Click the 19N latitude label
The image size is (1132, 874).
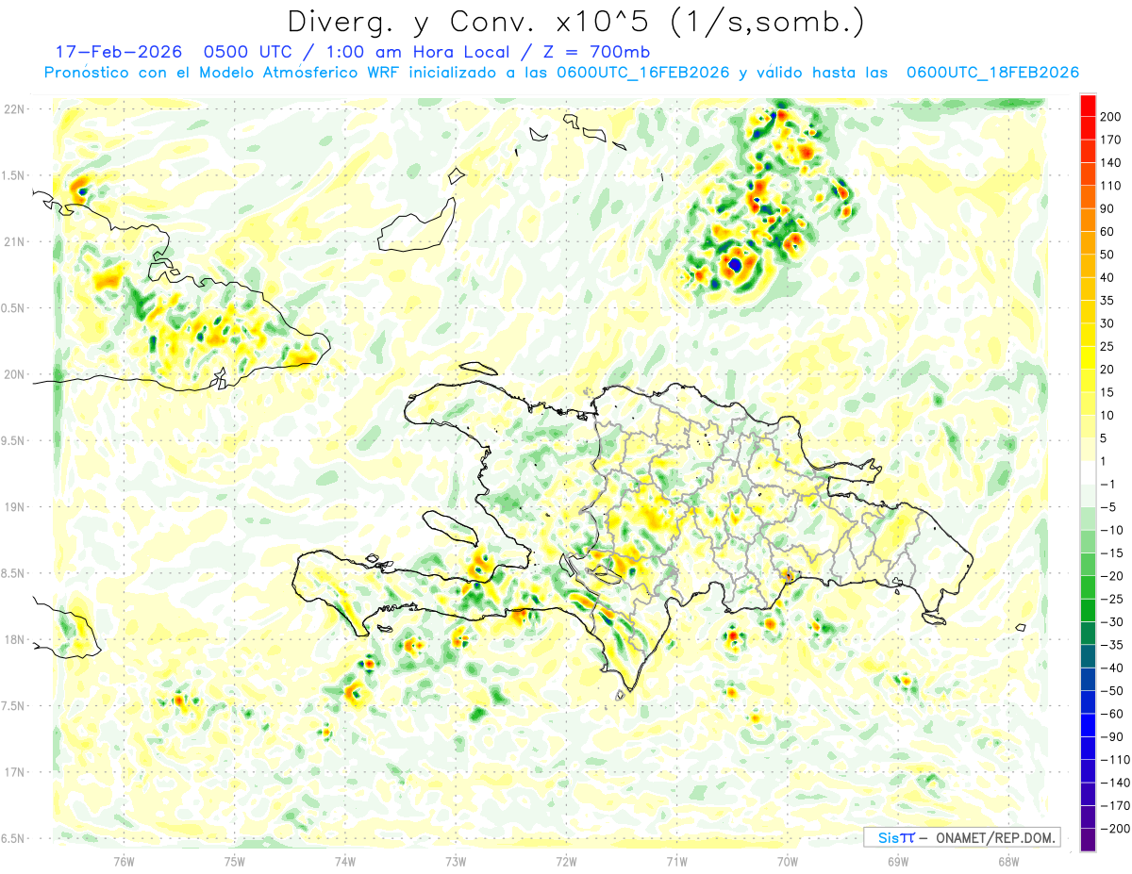coord(14,507)
